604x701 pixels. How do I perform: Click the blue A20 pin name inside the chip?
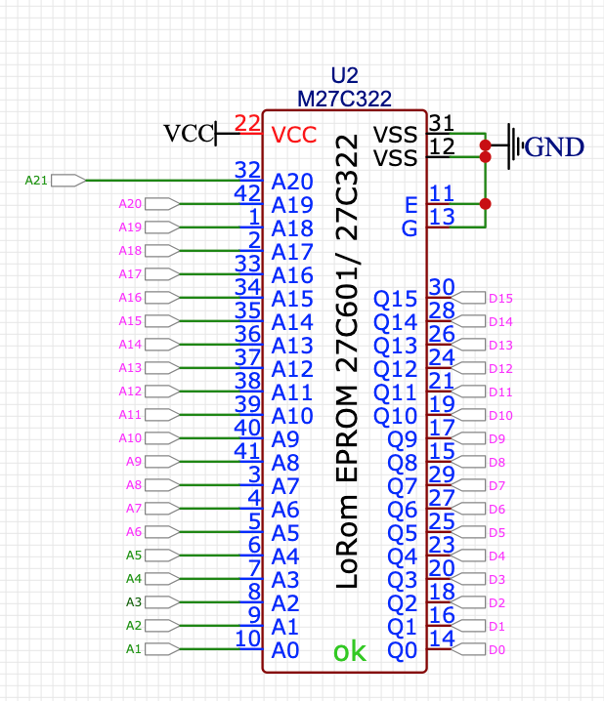click(x=292, y=182)
